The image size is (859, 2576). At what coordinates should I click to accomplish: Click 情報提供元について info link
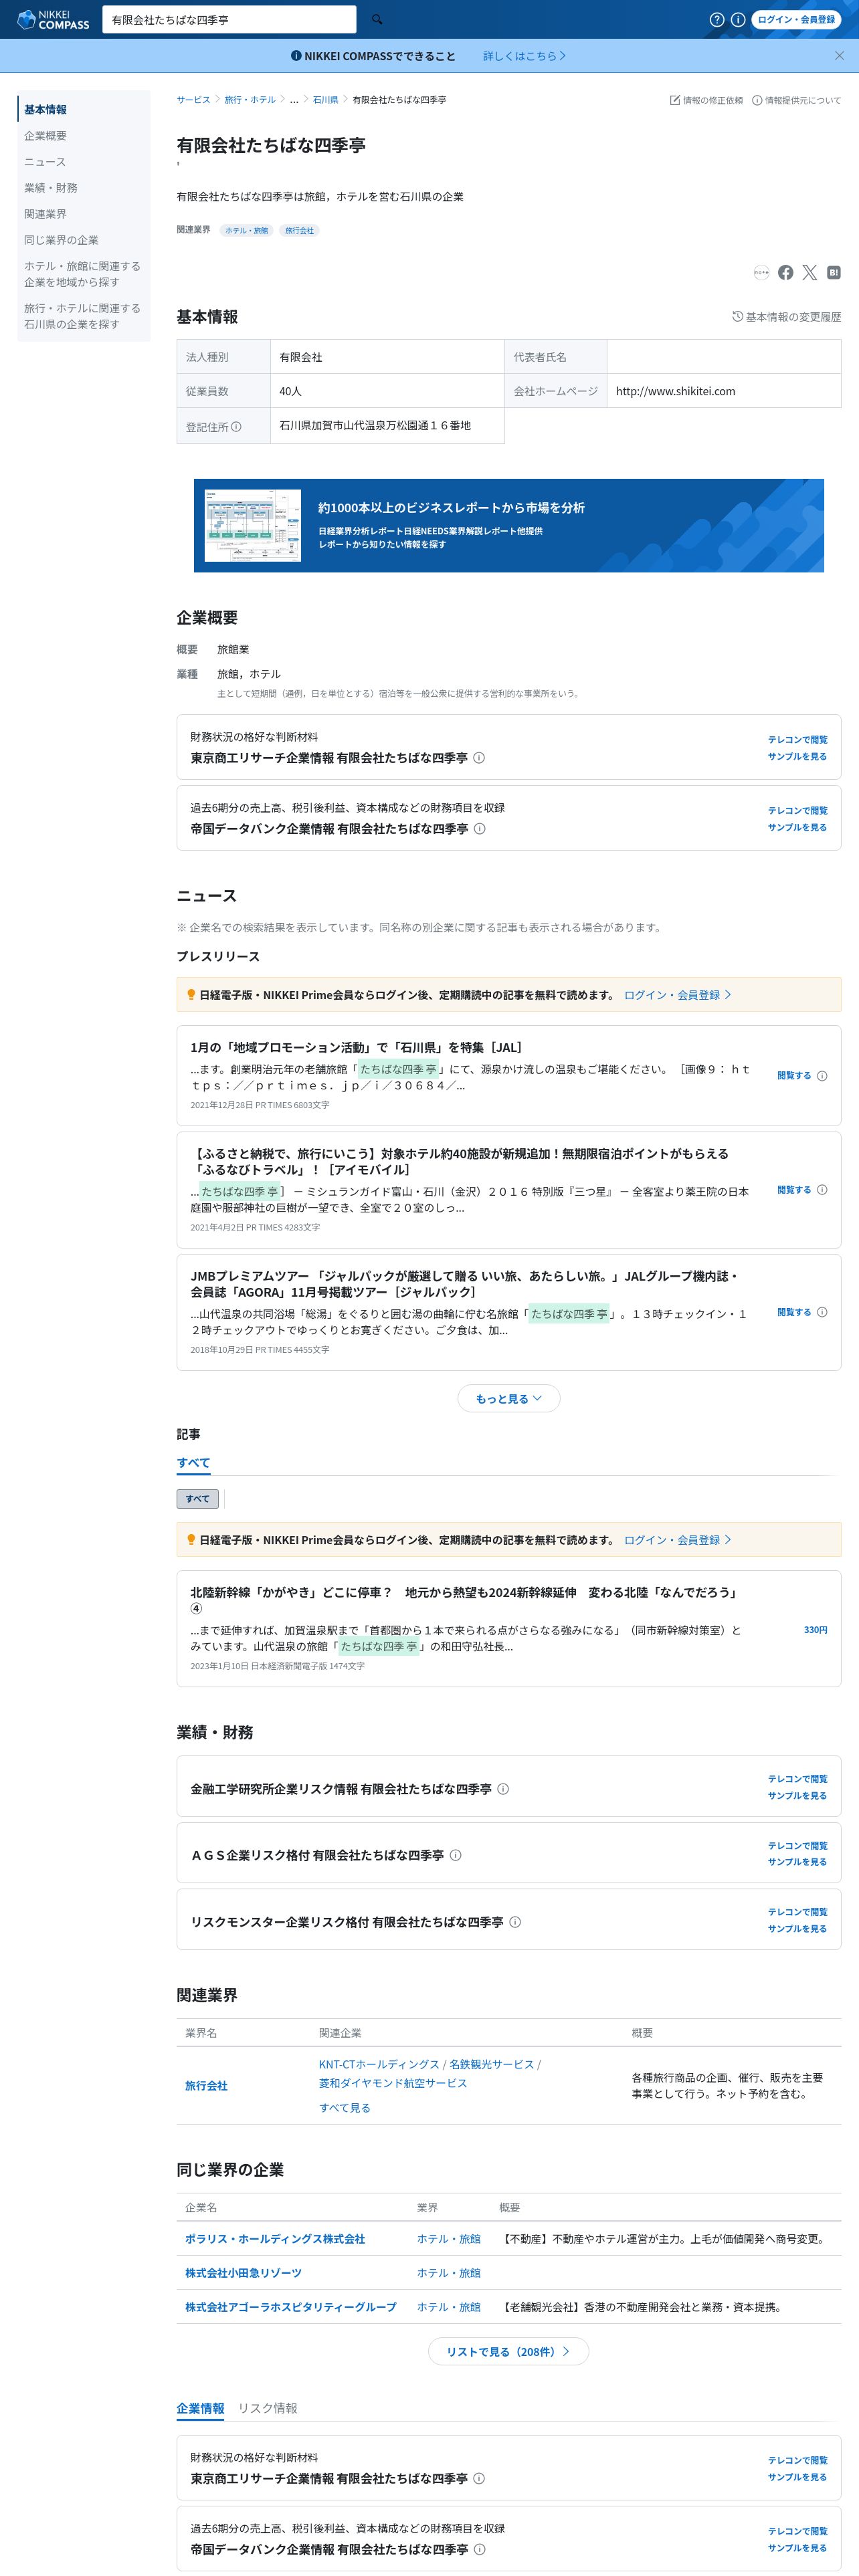pos(796,100)
